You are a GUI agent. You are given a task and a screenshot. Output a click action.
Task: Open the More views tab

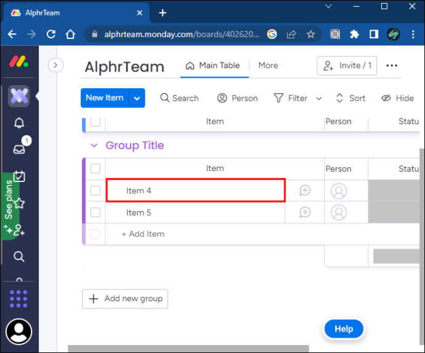[x=268, y=65]
